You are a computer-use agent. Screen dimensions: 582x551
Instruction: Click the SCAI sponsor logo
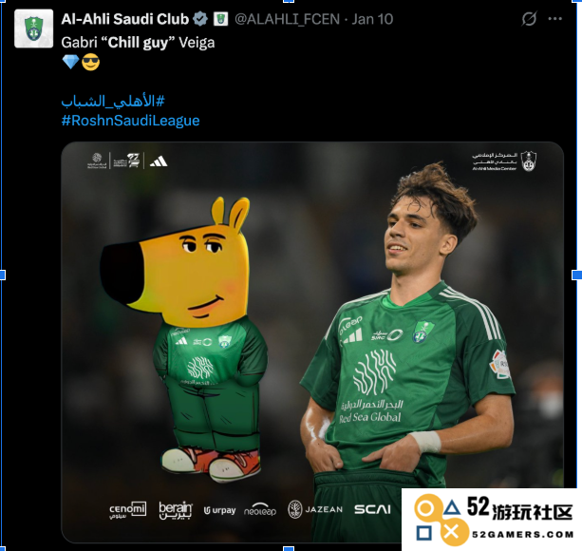(372, 509)
